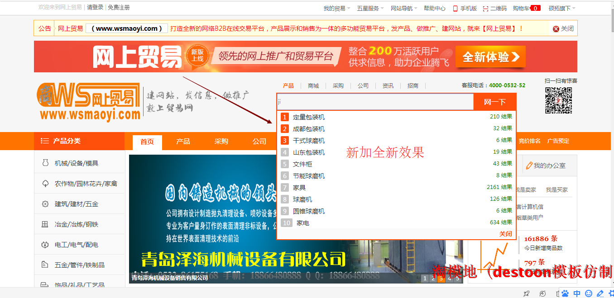Click the circular refresh icon in status bar
This screenshot has height=298, width=614.
coord(542,293)
